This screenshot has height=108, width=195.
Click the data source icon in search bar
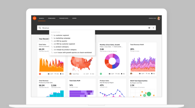pyautogui.click(x=149, y=28)
